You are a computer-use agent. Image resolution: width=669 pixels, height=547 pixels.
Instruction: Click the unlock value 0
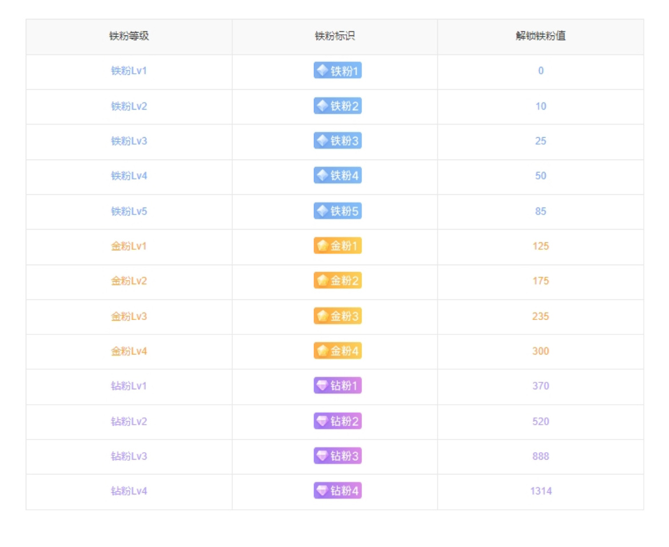coord(540,71)
